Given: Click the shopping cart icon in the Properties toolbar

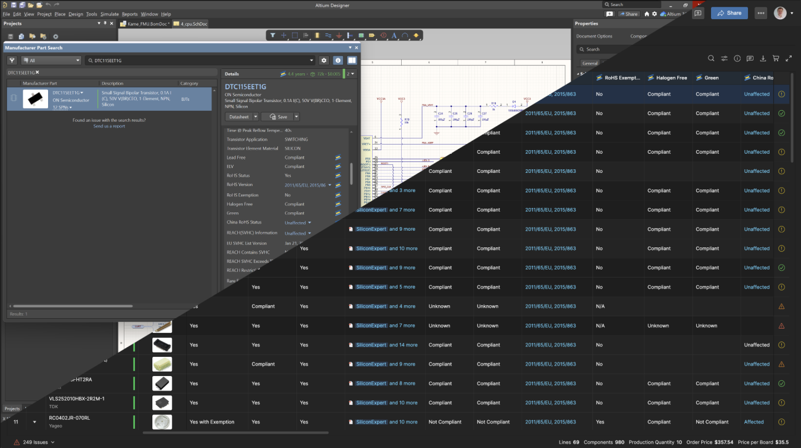Looking at the screenshot, I should [x=776, y=58].
